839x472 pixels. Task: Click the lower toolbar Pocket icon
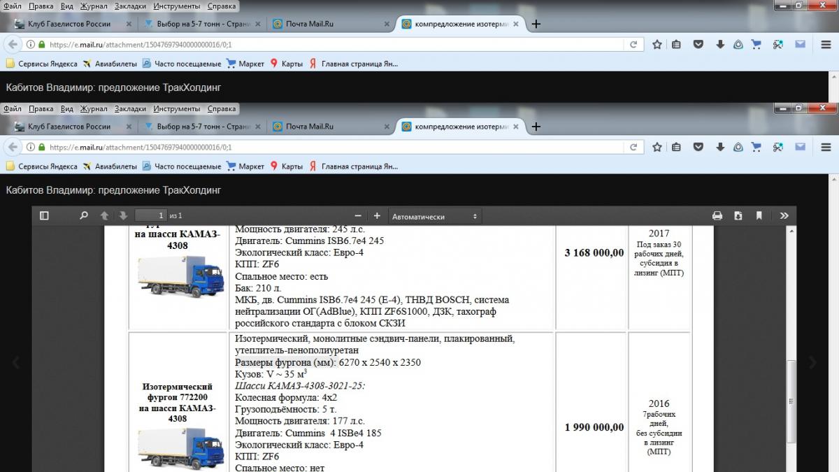pos(698,147)
